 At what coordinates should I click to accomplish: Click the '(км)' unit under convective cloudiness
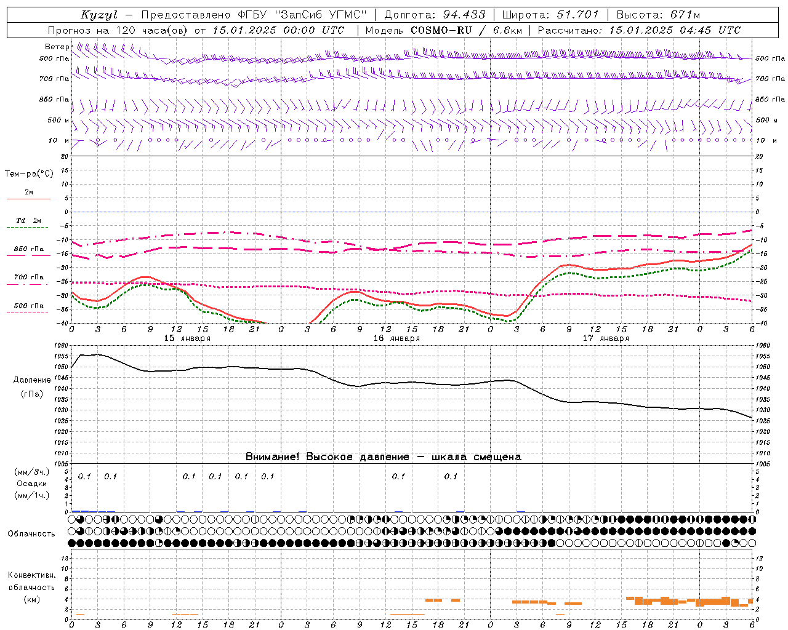(x=32, y=599)
